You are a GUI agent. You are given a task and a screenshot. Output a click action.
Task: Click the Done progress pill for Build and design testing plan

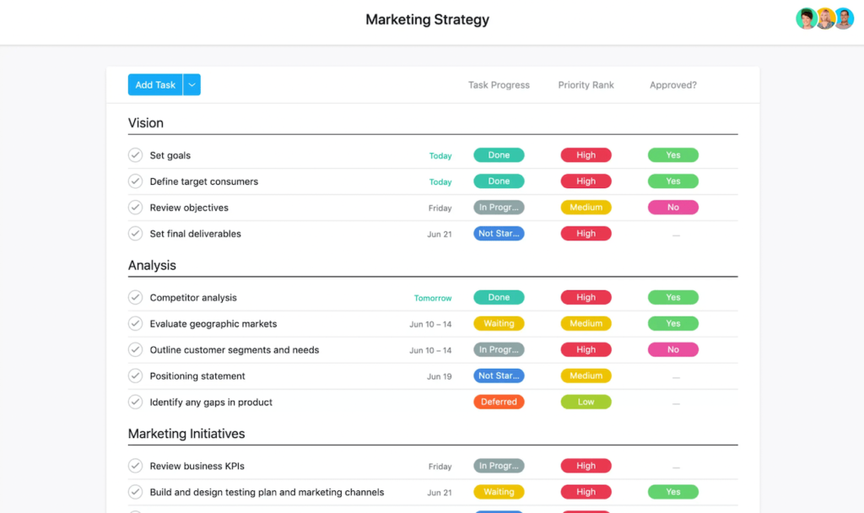click(499, 491)
